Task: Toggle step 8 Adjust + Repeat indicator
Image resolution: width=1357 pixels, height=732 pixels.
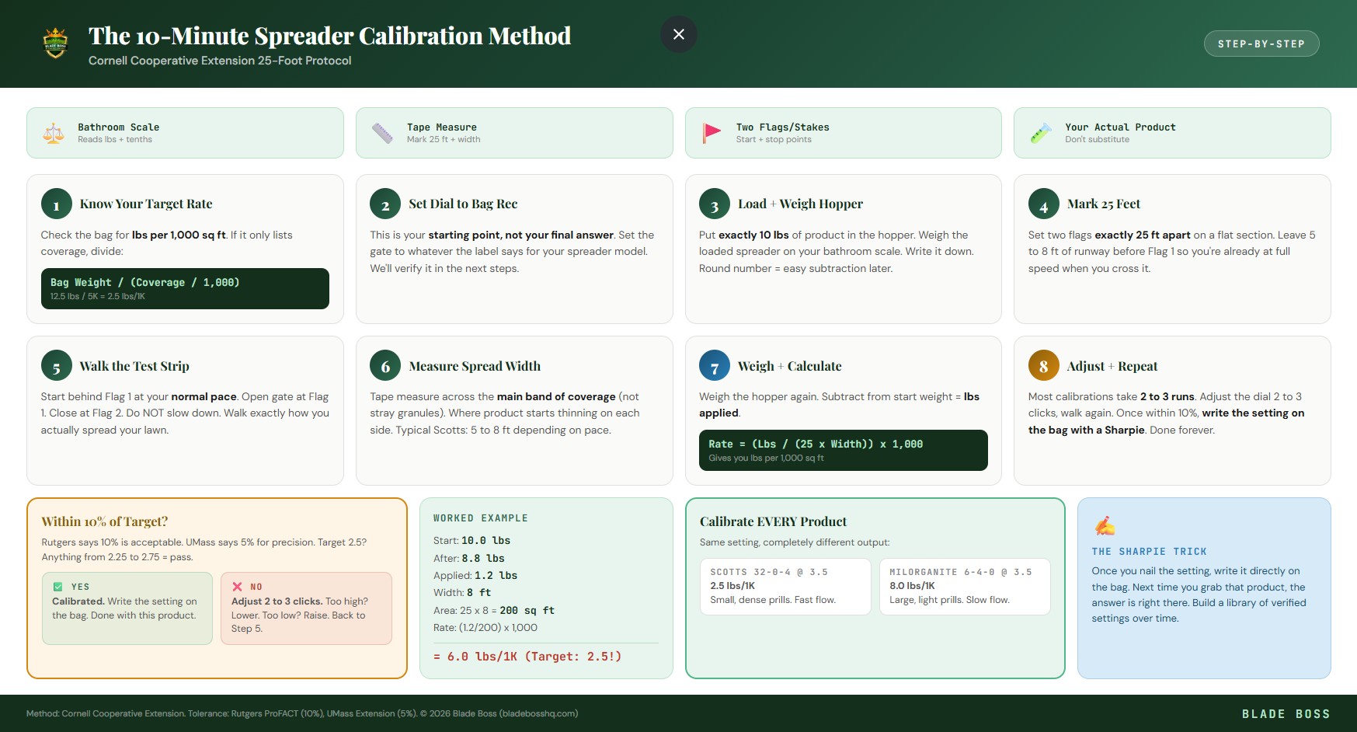Action: pyautogui.click(x=1042, y=366)
